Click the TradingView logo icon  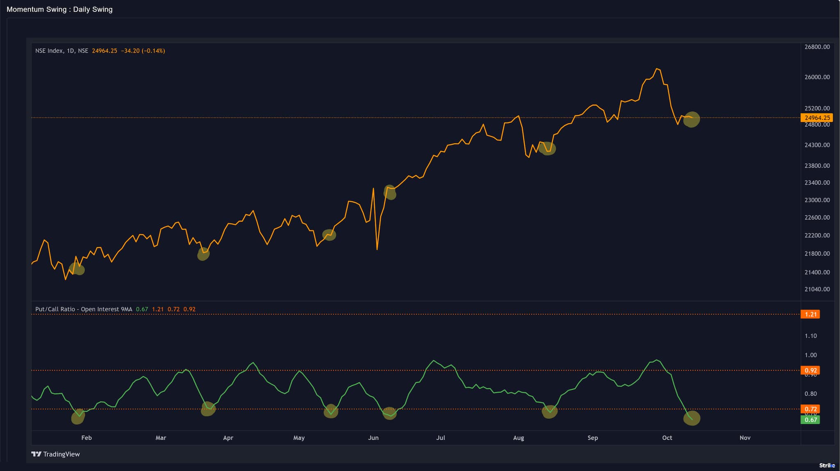pos(37,454)
